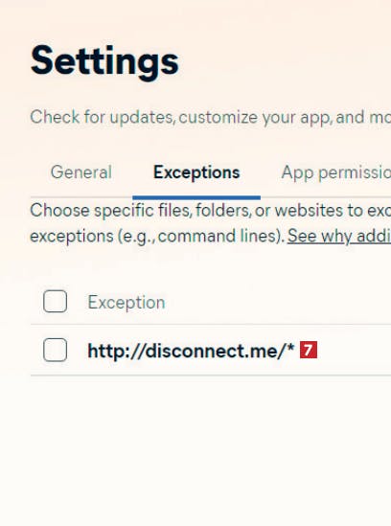Open the App permissions tab
Screen dimensions: 391x526
point(336,173)
